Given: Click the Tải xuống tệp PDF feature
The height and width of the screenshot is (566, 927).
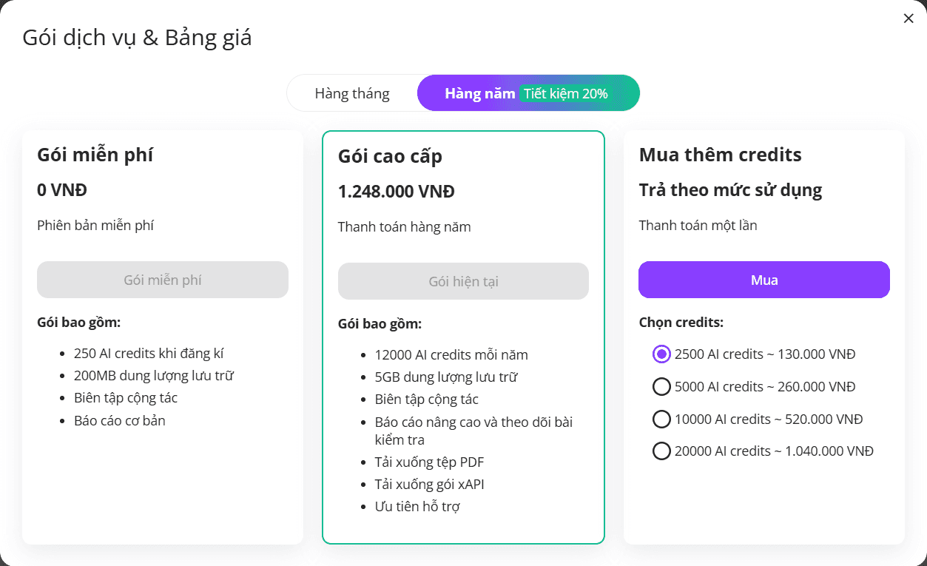Looking at the screenshot, I should (430, 462).
